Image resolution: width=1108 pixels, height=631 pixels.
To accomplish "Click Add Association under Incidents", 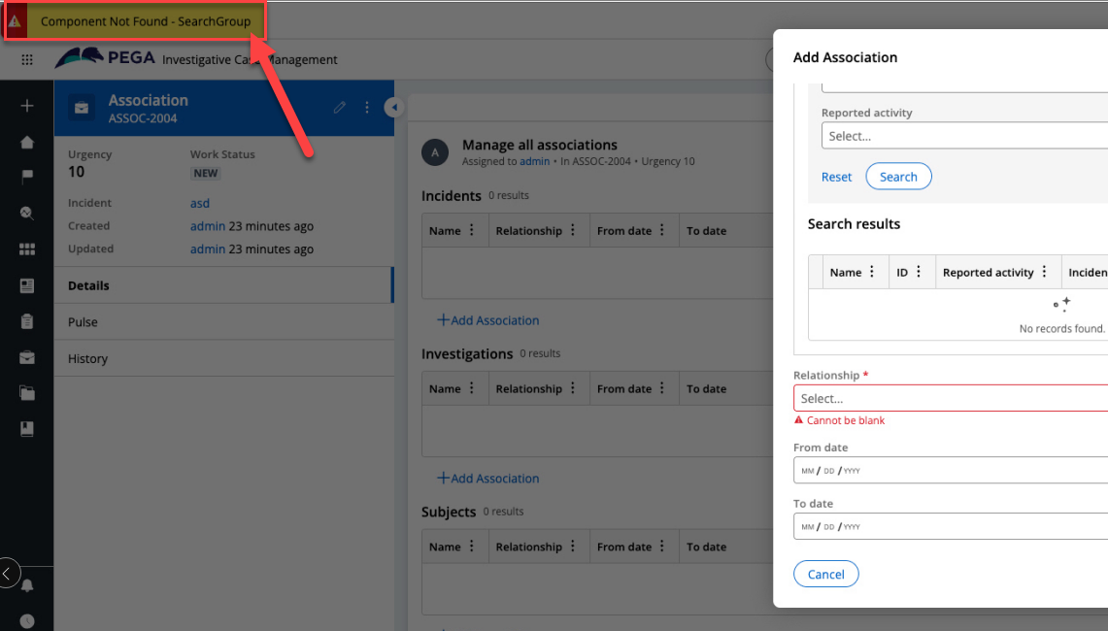I will [x=488, y=320].
